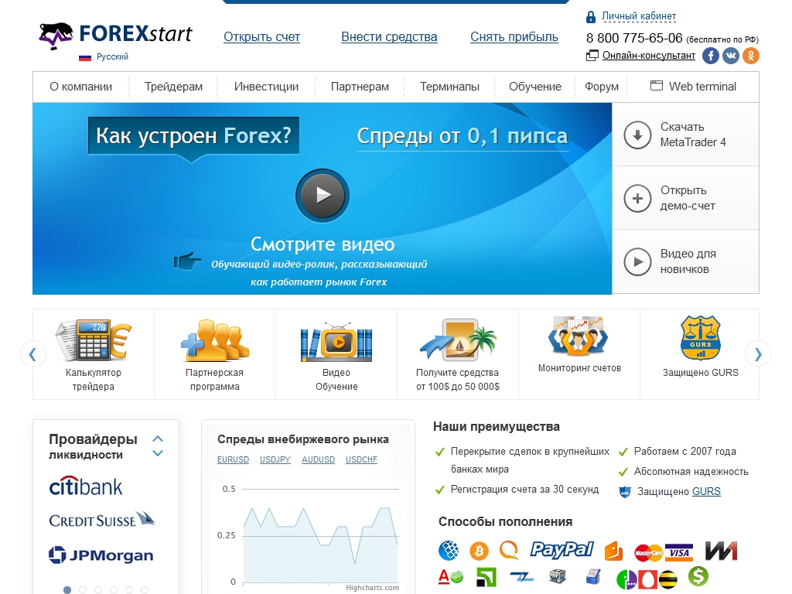
Task: Select the USDJPY spread chart link
Action: pos(275,459)
